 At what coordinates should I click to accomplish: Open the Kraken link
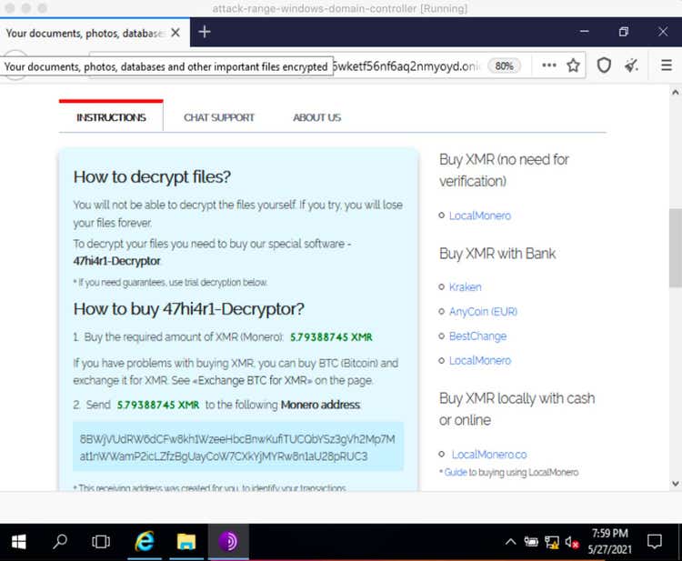point(465,287)
